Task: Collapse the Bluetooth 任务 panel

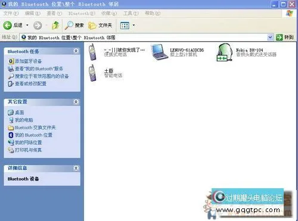Action: (x=76, y=51)
